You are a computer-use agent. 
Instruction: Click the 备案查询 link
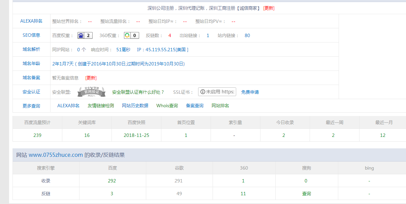(194, 106)
